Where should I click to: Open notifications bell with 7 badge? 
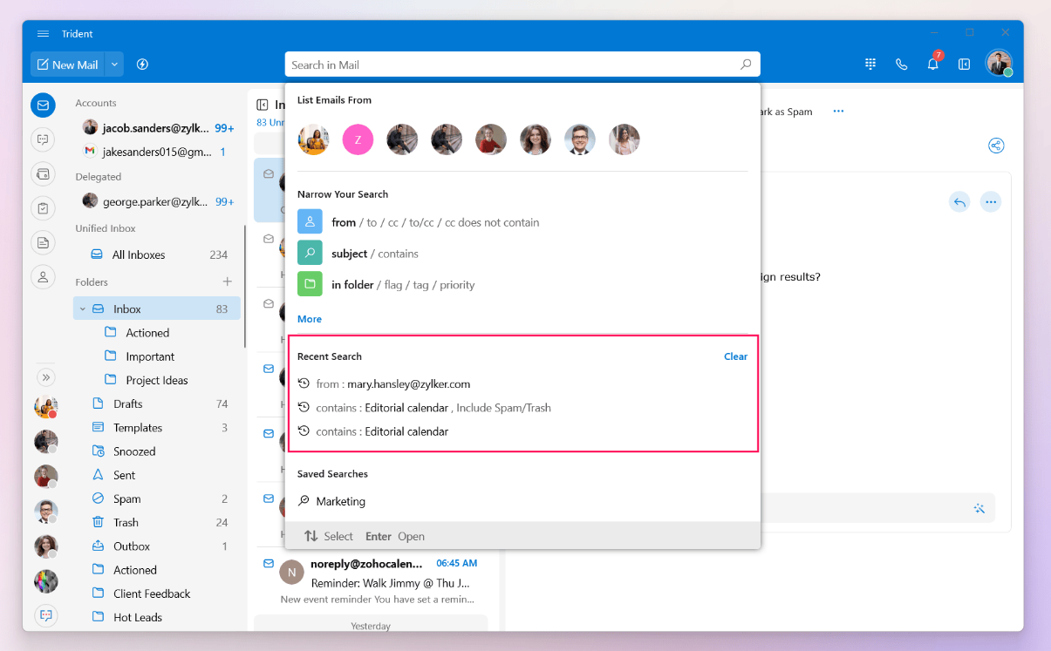(933, 63)
